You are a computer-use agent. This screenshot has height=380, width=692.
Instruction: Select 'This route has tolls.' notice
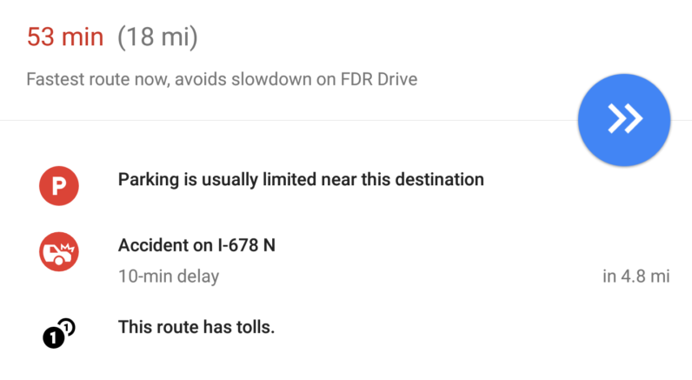196,328
